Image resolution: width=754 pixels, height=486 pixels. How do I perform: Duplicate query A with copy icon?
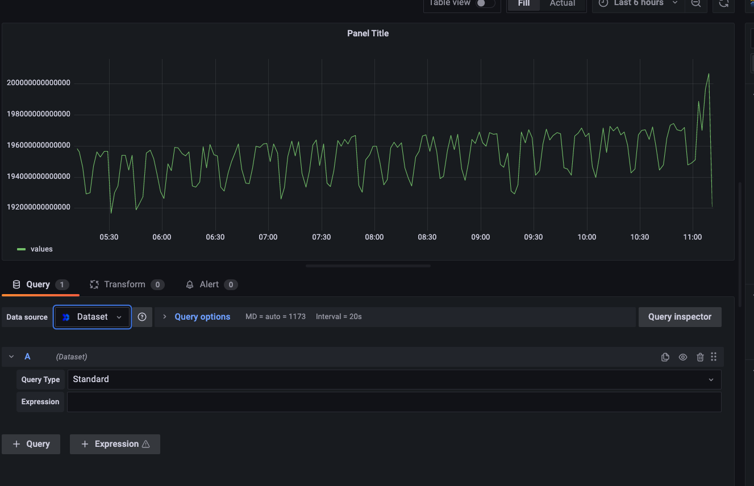click(x=665, y=357)
